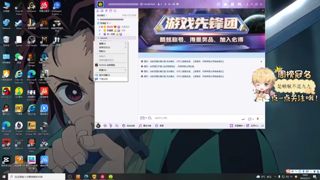Select 个性化(R) in context menu
The height and width of the screenshot is (180, 320).
pos(111,79)
